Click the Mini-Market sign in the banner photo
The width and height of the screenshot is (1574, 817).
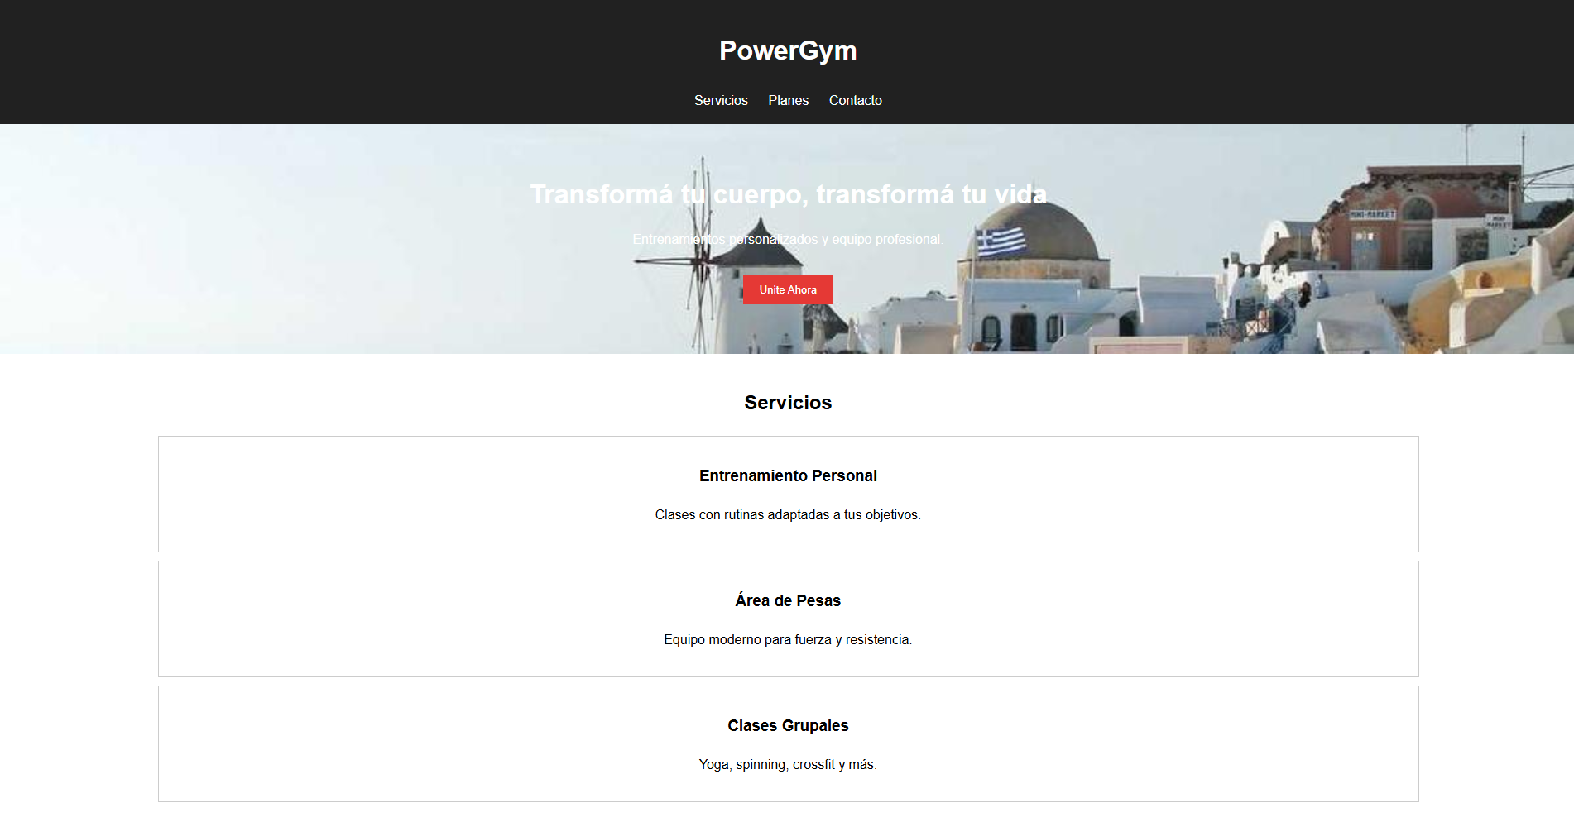tap(1372, 215)
